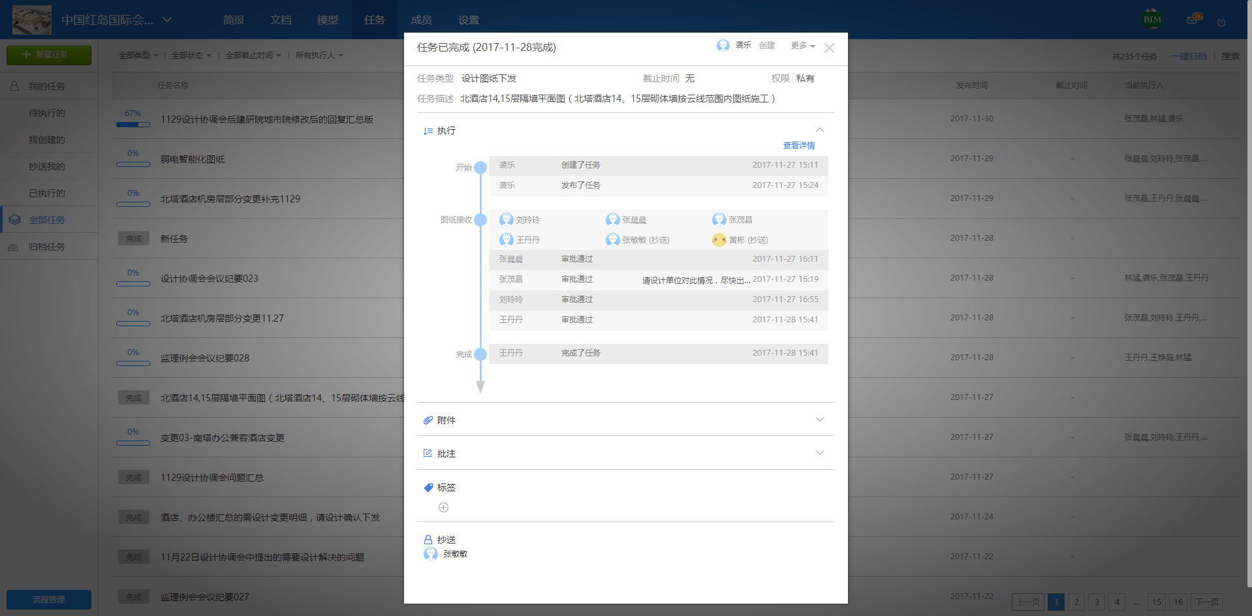1252x616 pixels.
Task: Expand the 附件 section chevron
Action: pos(819,420)
